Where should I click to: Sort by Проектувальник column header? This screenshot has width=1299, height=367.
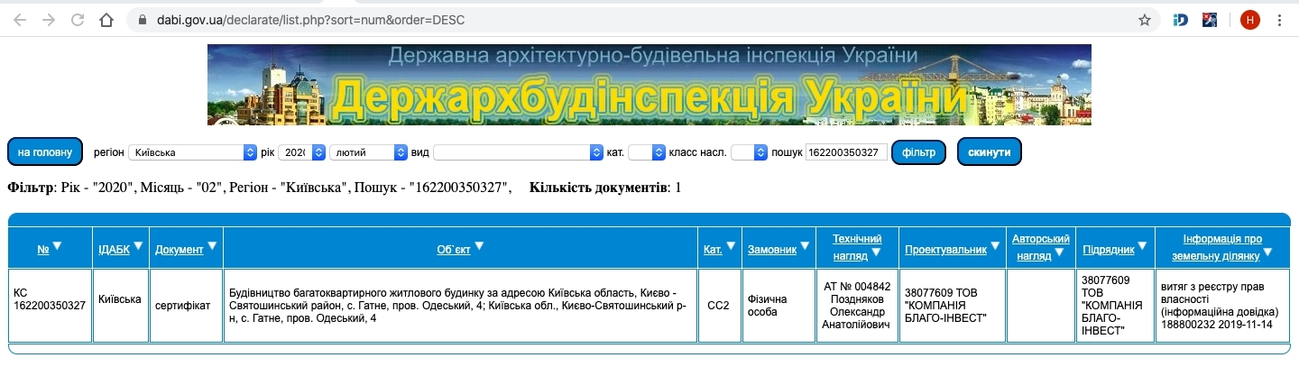tap(945, 250)
